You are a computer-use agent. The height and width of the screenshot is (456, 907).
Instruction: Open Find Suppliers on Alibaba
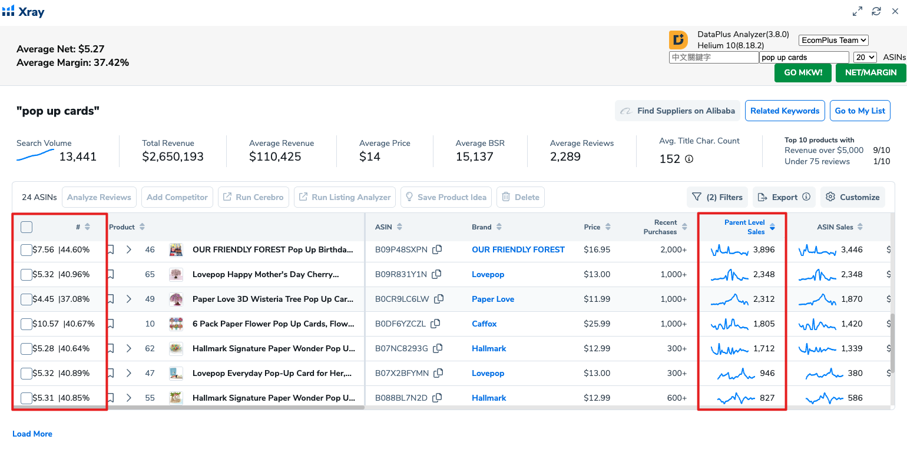click(677, 111)
